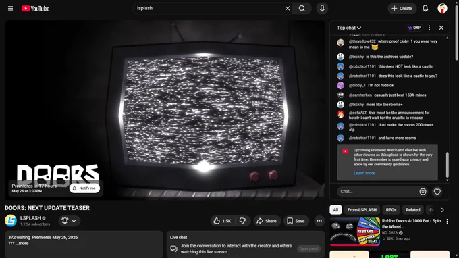Click @cloby_1 username in chat
The height and width of the screenshot is (258, 459).
[x=357, y=86]
